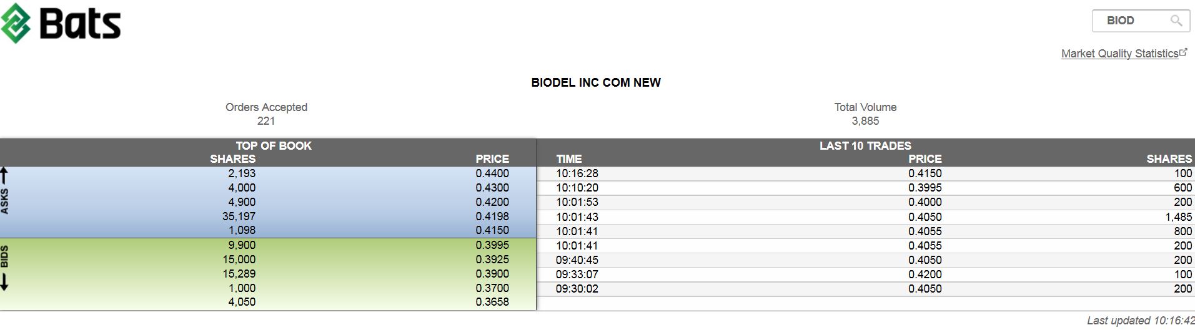Click the external link icon beside Market Quality Statistics

[1183, 52]
